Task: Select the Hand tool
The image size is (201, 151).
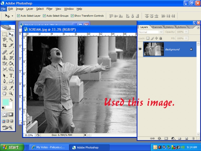Action: [4, 94]
